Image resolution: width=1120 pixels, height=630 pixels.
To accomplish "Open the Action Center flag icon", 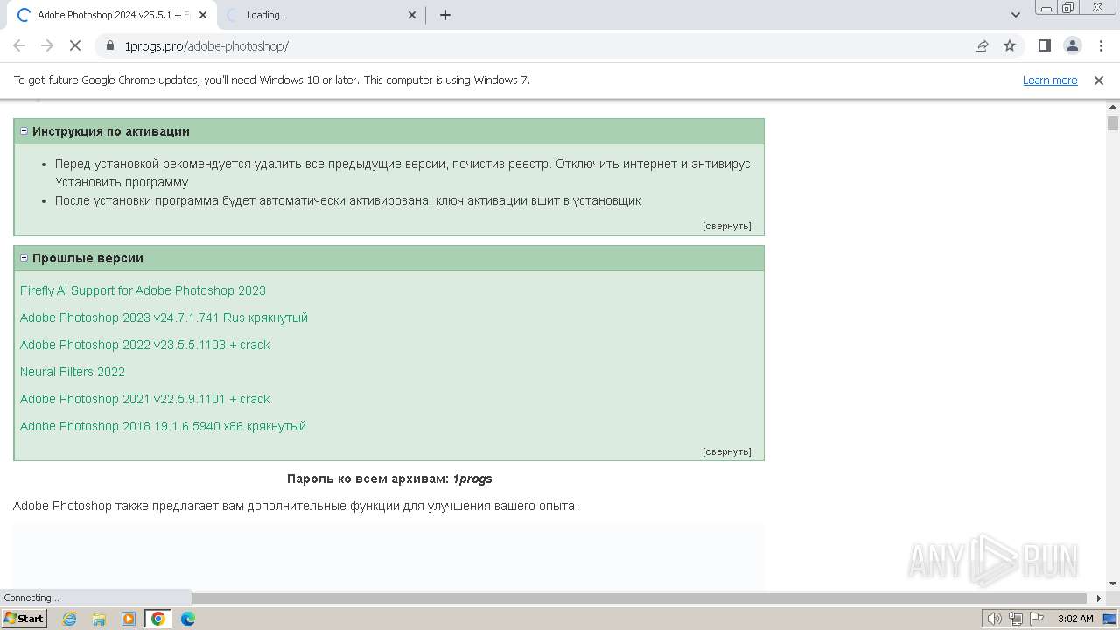I will 1036,619.
